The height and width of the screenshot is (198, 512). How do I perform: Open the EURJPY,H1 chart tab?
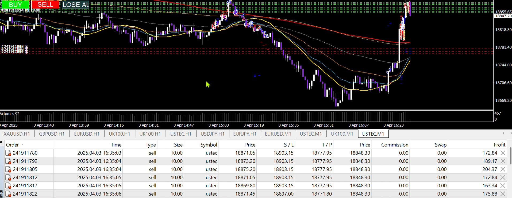[245, 134]
